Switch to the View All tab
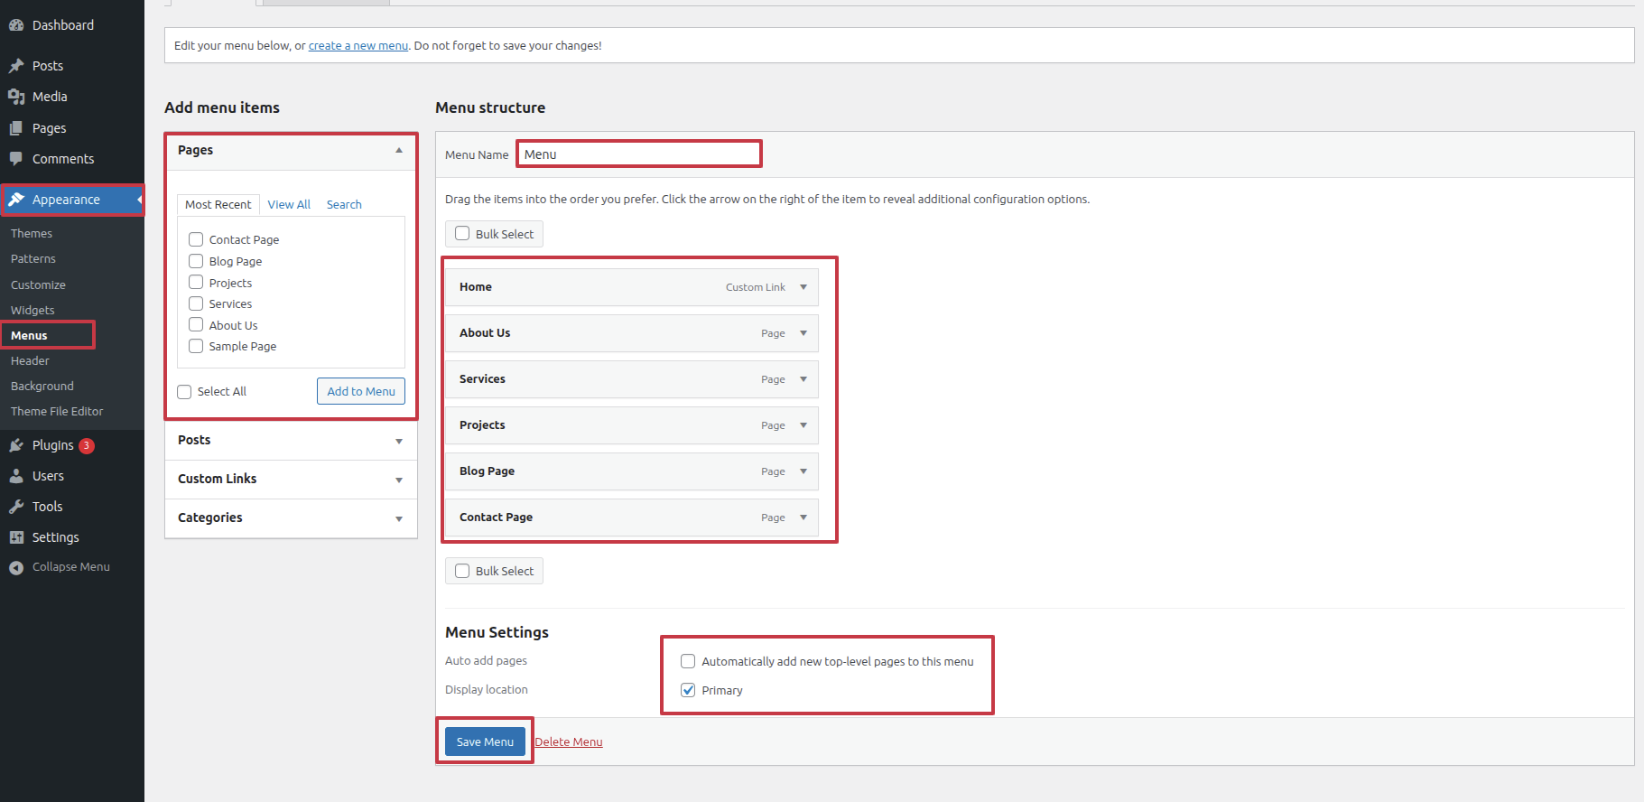The image size is (1644, 802). 289,205
